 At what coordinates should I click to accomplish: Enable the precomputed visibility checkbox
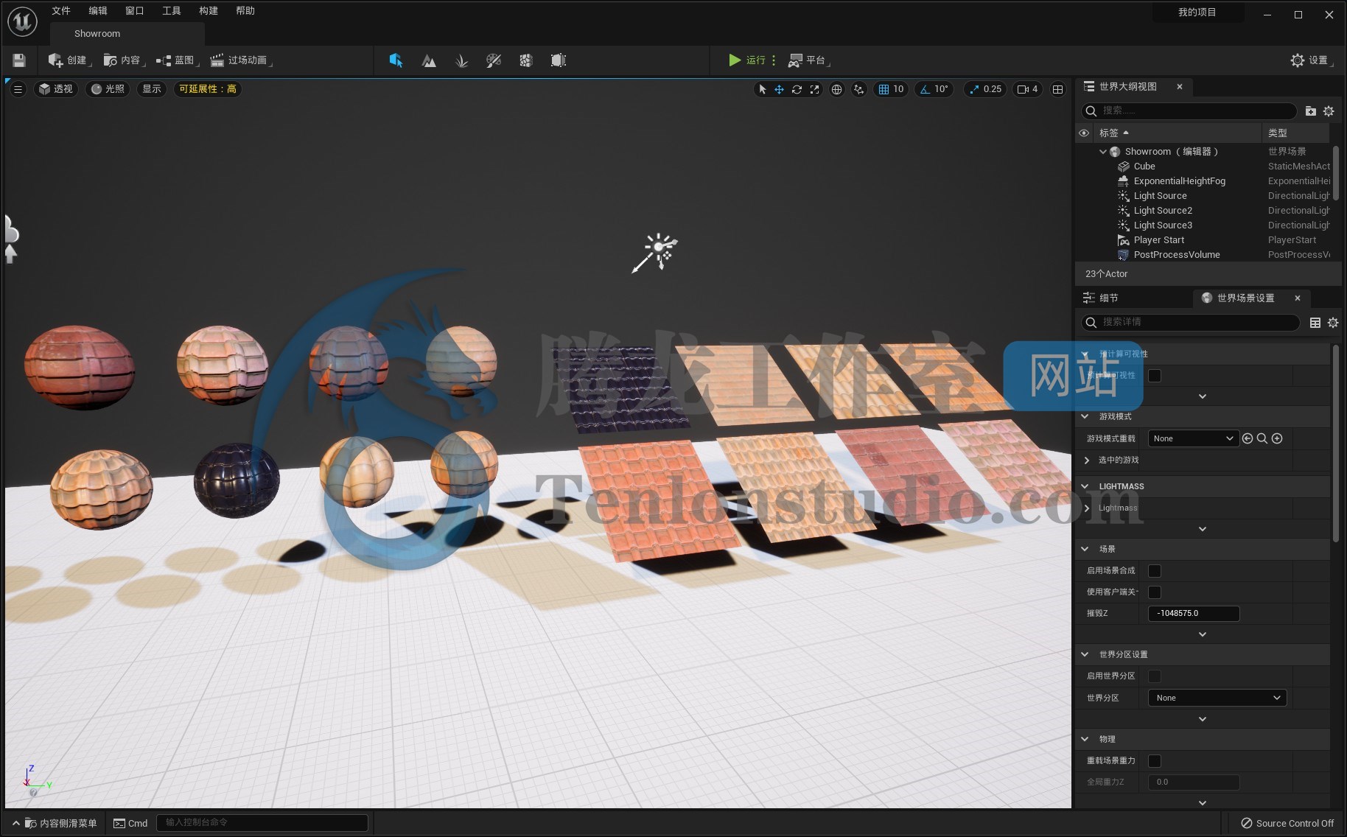1155,376
